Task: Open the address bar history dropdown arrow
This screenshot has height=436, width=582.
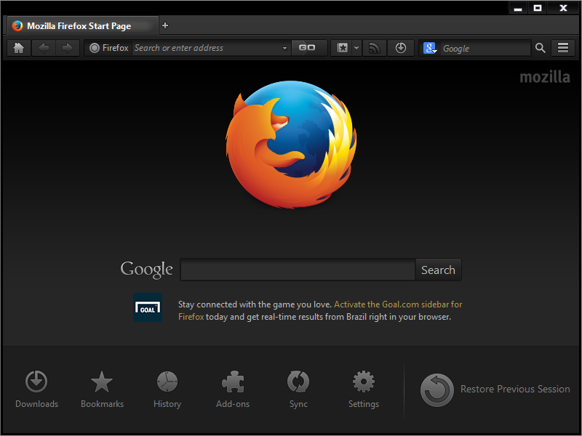Action: 284,48
